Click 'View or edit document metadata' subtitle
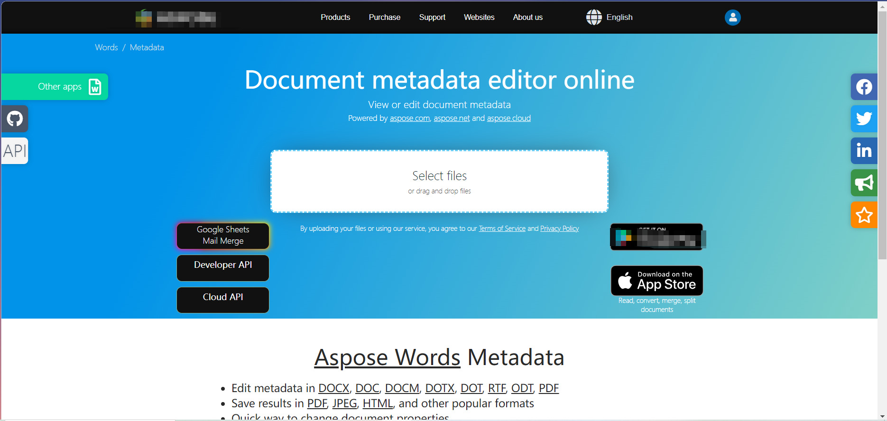Viewport: 887px width, 421px height. (x=439, y=105)
